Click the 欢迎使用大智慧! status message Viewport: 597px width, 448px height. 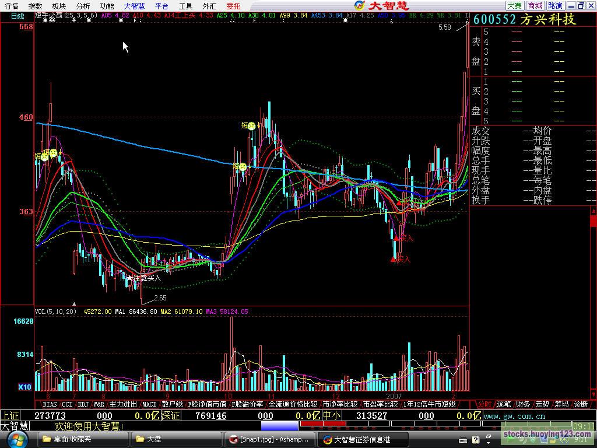89,426
